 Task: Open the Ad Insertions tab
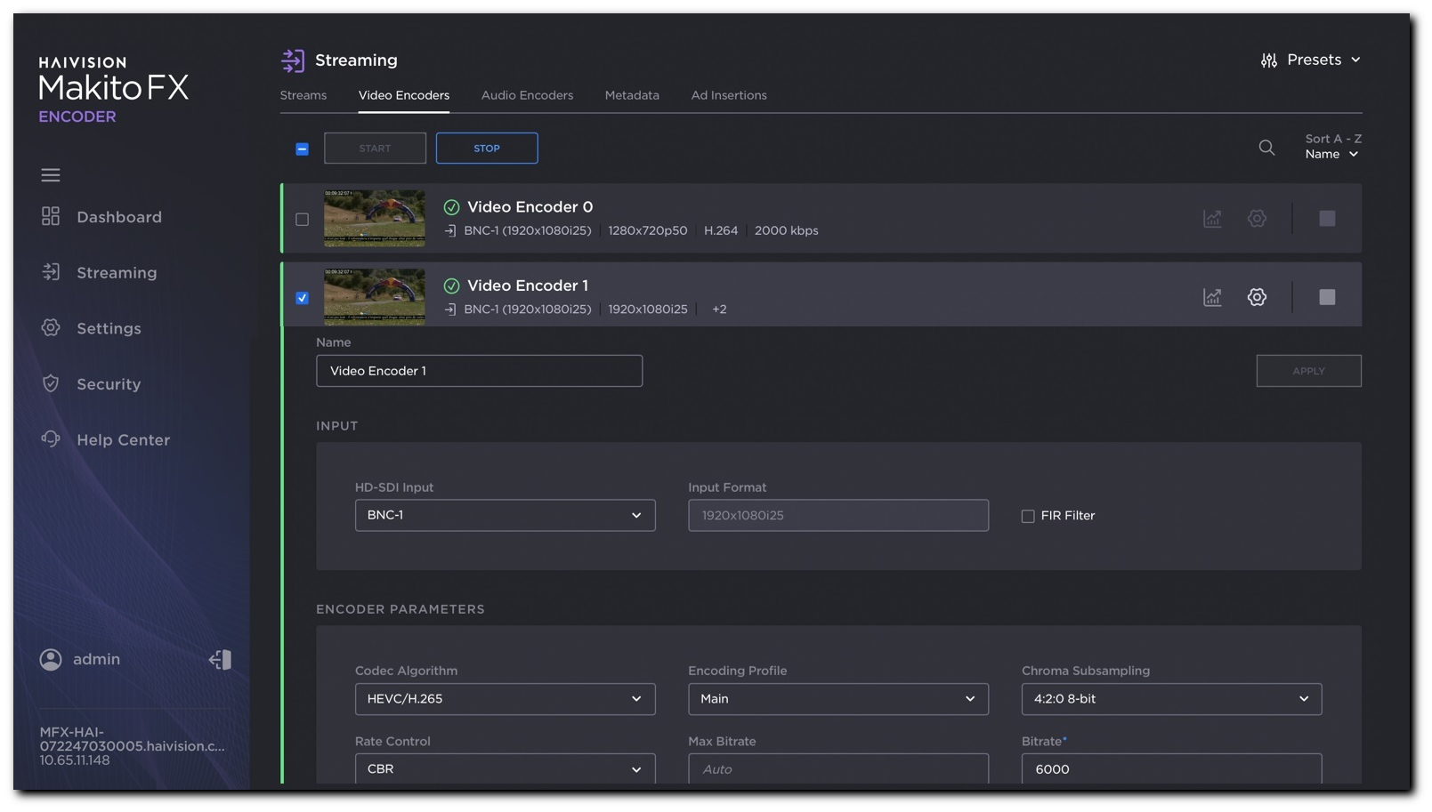pos(729,95)
